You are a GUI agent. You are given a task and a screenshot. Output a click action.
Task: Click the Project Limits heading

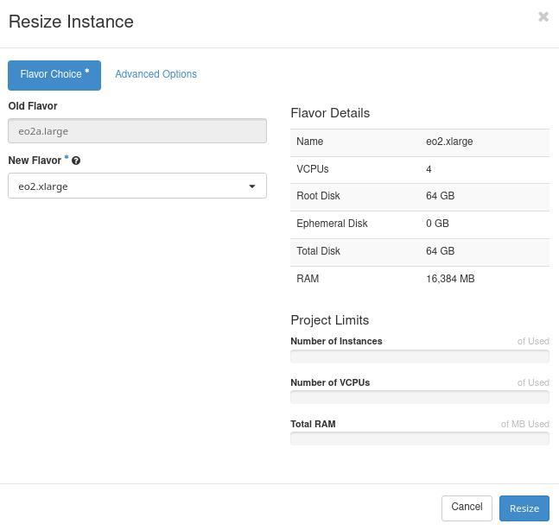pos(329,320)
